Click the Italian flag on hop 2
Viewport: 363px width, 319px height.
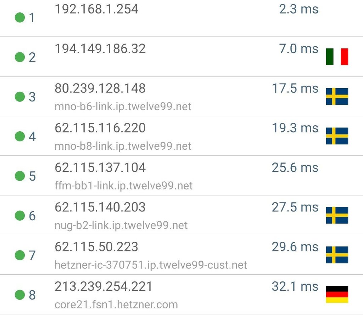(337, 57)
